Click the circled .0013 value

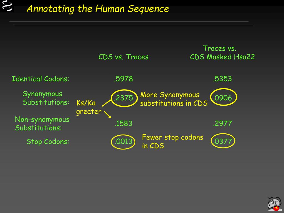[x=123, y=142]
